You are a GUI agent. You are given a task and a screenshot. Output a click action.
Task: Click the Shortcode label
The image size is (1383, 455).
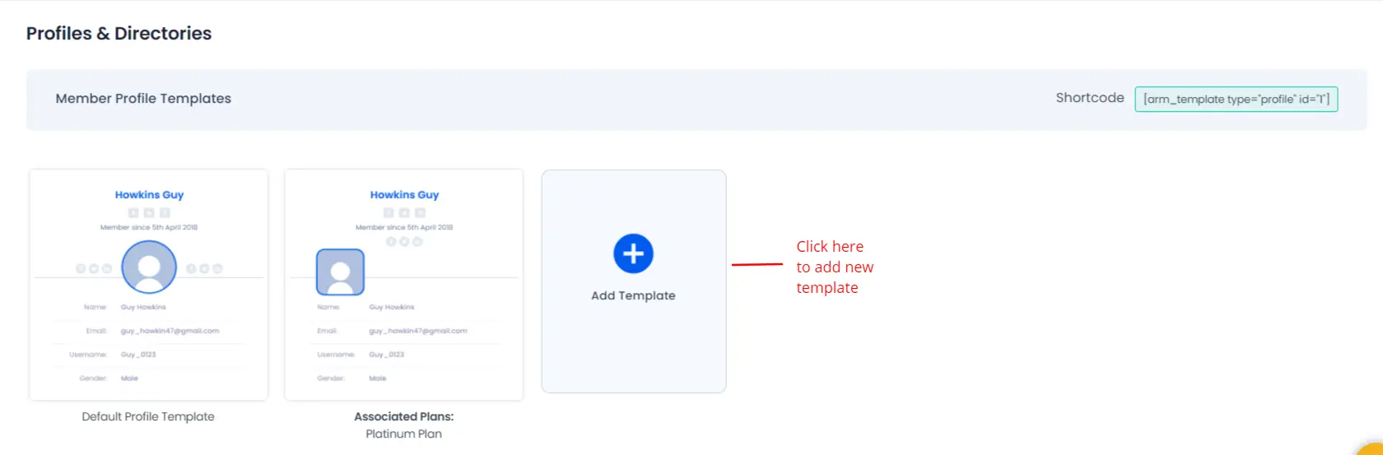pyautogui.click(x=1090, y=97)
